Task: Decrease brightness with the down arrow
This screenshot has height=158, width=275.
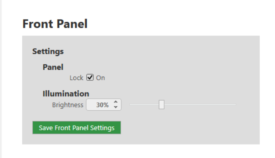Action: click(x=115, y=107)
